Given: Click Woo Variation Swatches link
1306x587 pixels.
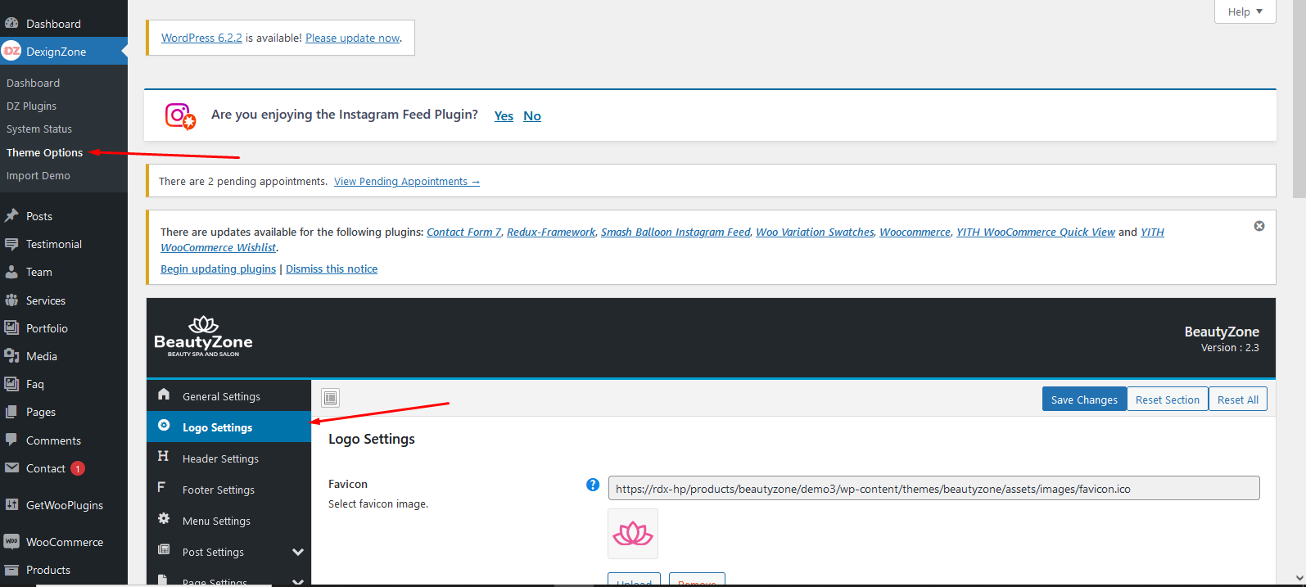Looking at the screenshot, I should pyautogui.click(x=815, y=233).
